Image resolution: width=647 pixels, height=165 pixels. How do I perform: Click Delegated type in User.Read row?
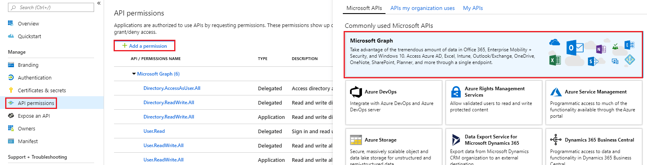click(270, 131)
